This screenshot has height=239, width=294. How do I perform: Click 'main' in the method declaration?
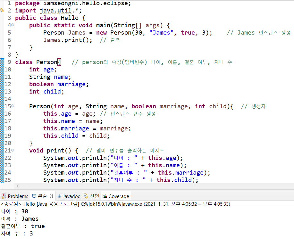[103, 25]
